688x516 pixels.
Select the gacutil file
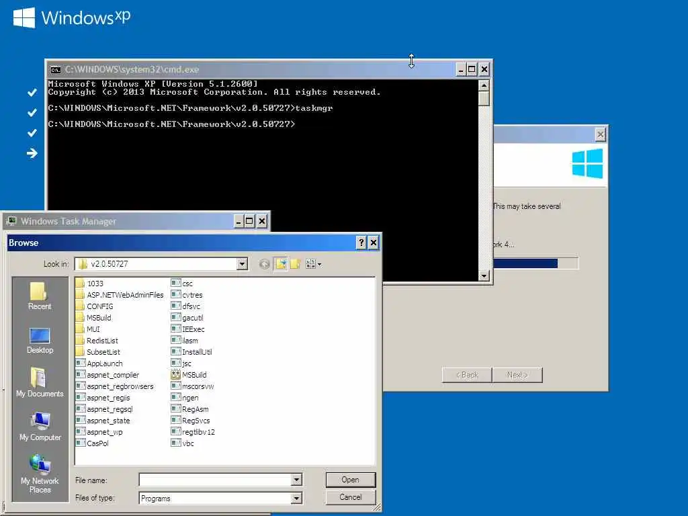(x=187, y=318)
